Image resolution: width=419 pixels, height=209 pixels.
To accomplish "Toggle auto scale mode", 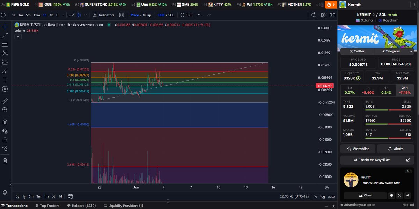I will [331, 196].
